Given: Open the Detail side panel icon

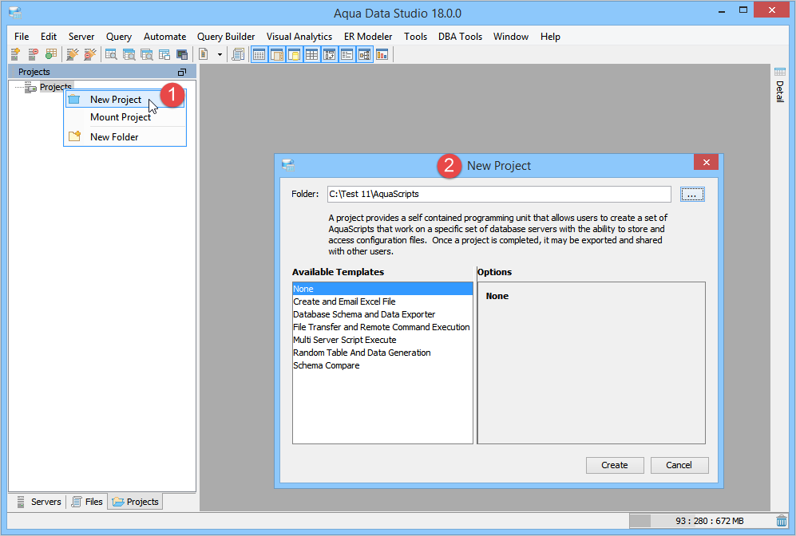Looking at the screenshot, I should coord(780,72).
